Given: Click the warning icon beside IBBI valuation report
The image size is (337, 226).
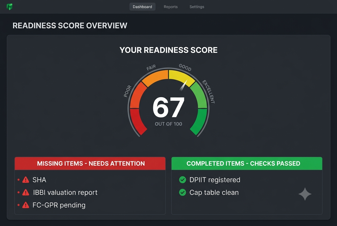Looking at the screenshot, I should tap(26, 192).
